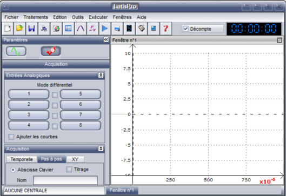Collapse the Paramètres panel with double arrows
The height and width of the screenshot is (196, 286).
click(106, 40)
